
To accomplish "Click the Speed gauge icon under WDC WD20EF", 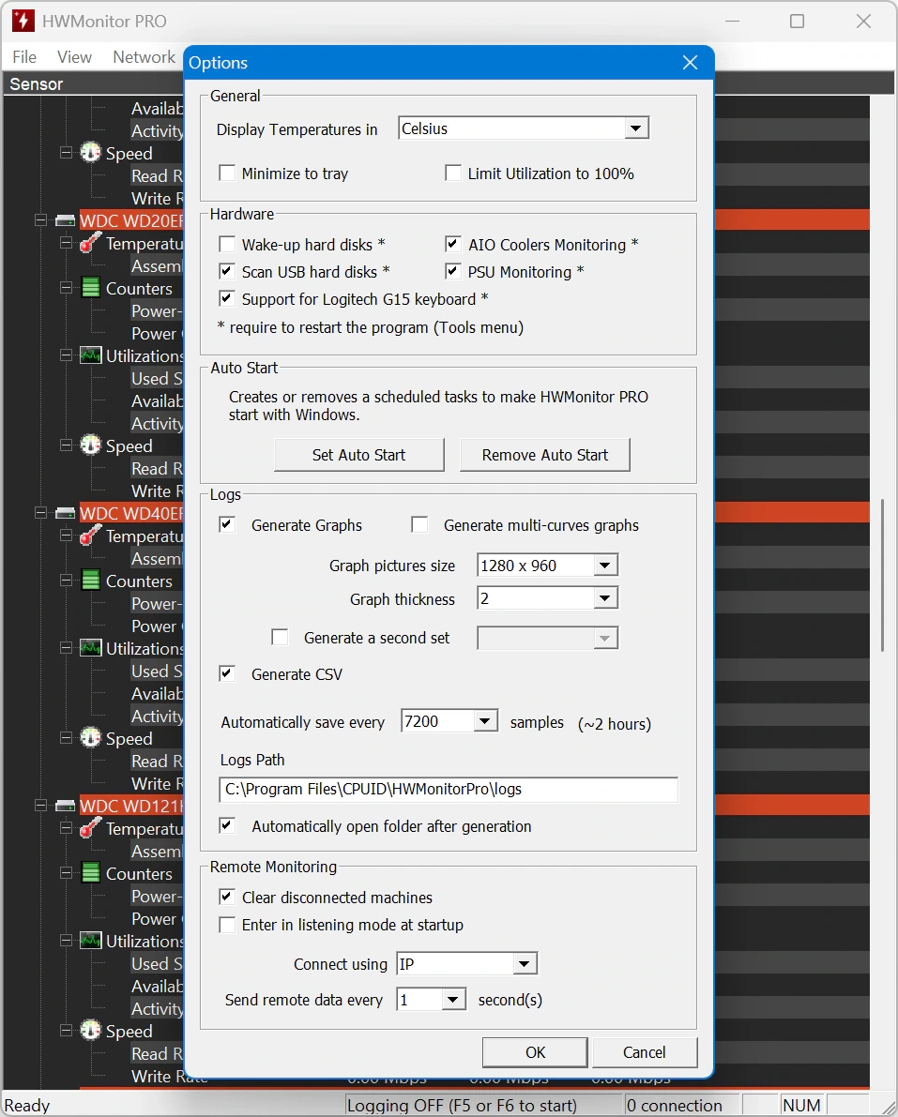I will [90, 445].
